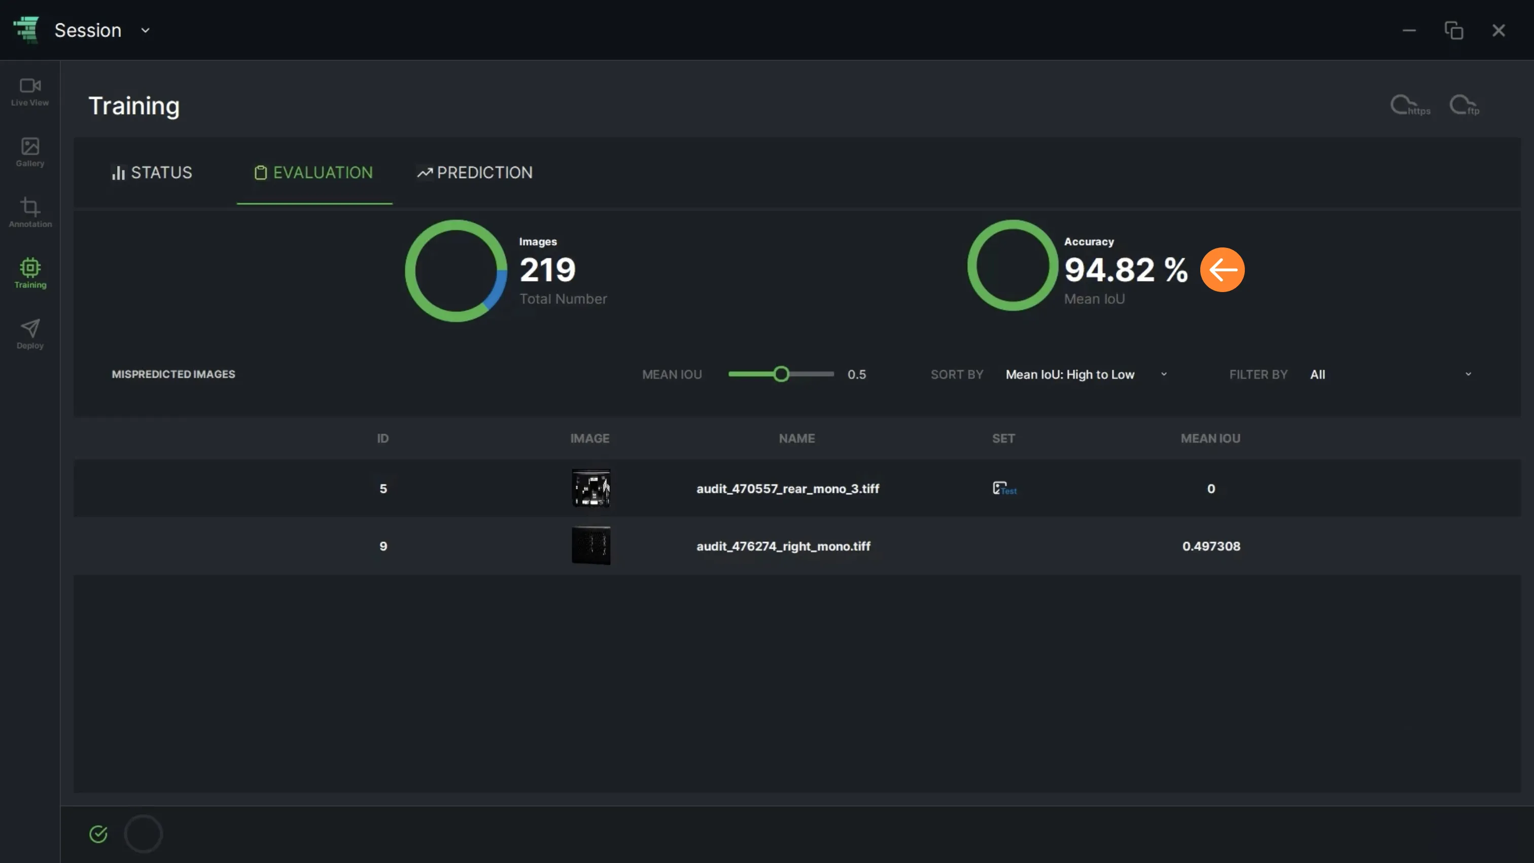Open the Filter By All dropdown
The image size is (1534, 863).
[1390, 374]
